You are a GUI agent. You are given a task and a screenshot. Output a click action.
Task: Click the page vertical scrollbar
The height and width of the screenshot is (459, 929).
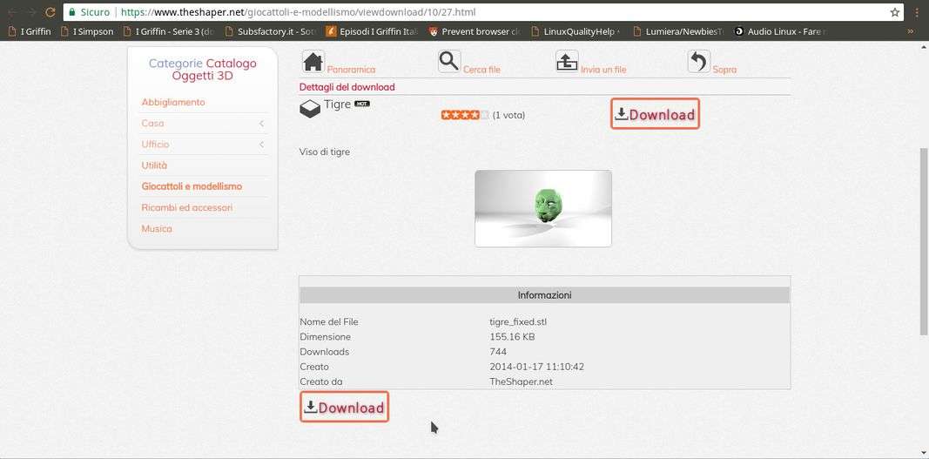[x=923, y=241]
